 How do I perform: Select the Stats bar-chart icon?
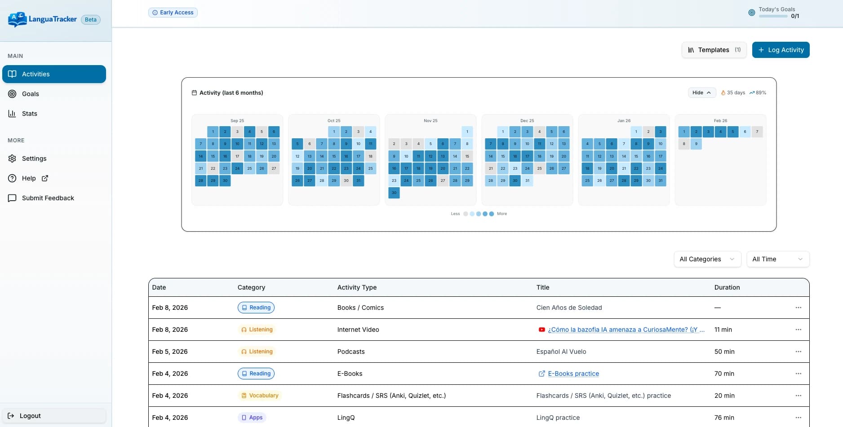(x=12, y=114)
